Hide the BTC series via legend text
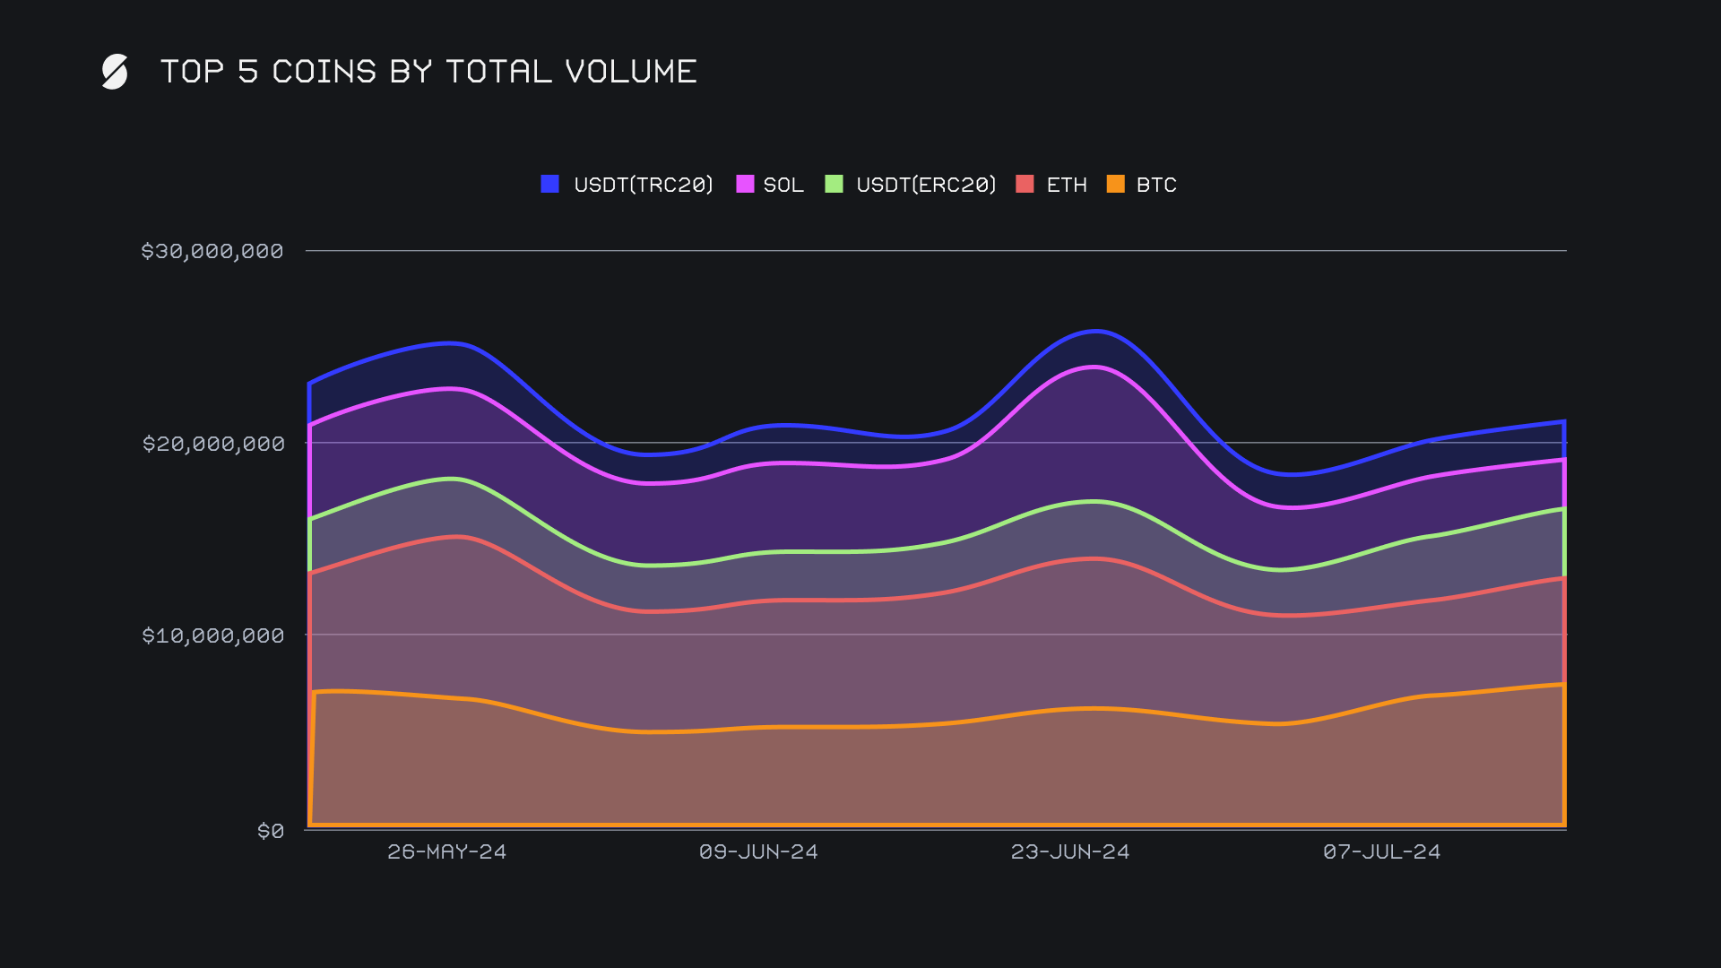Screen dimensions: 1721x968 pos(1155,185)
